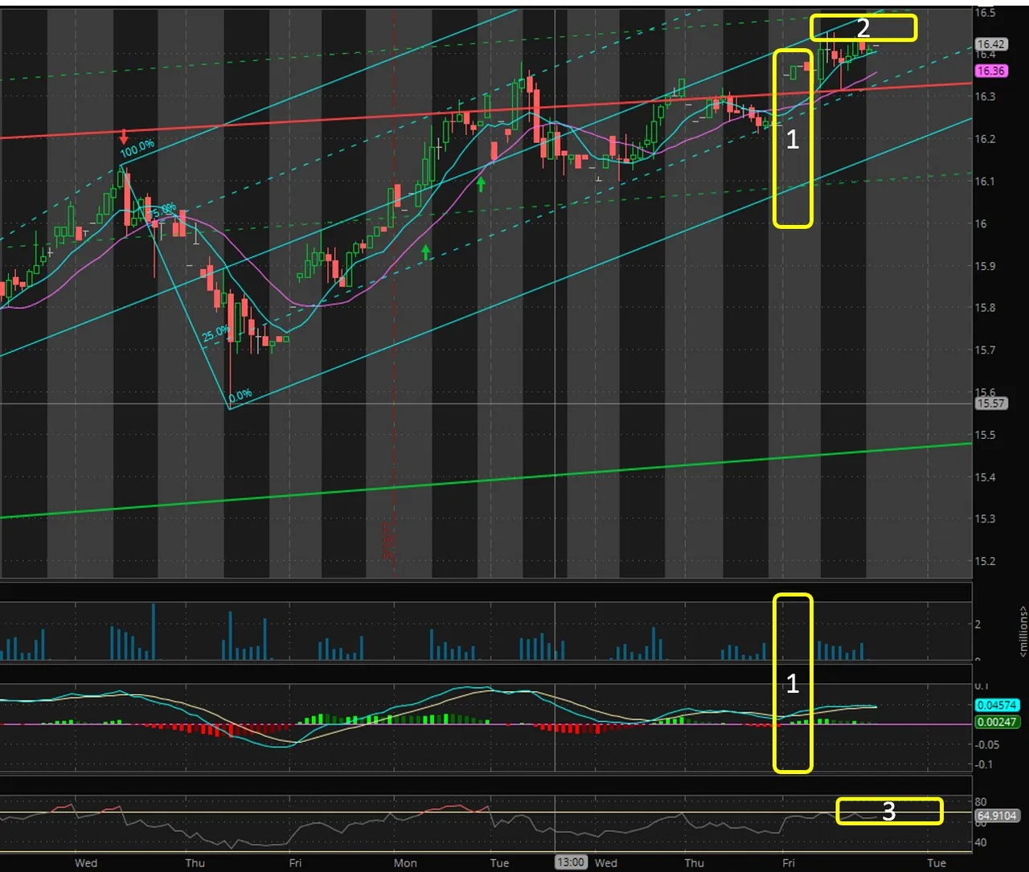Click the 80 RSI axis label
Viewport: 1029px width, 872px height.
point(981,802)
